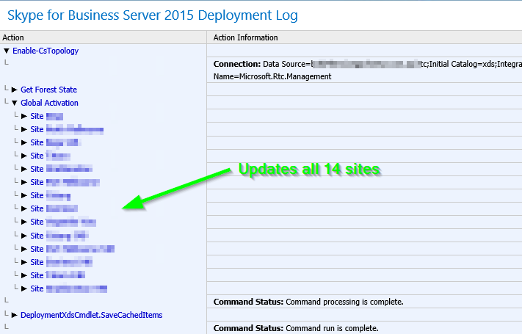Expand the first Site under Global Activation
Screen dimensions: 522x334
[x=24, y=116]
